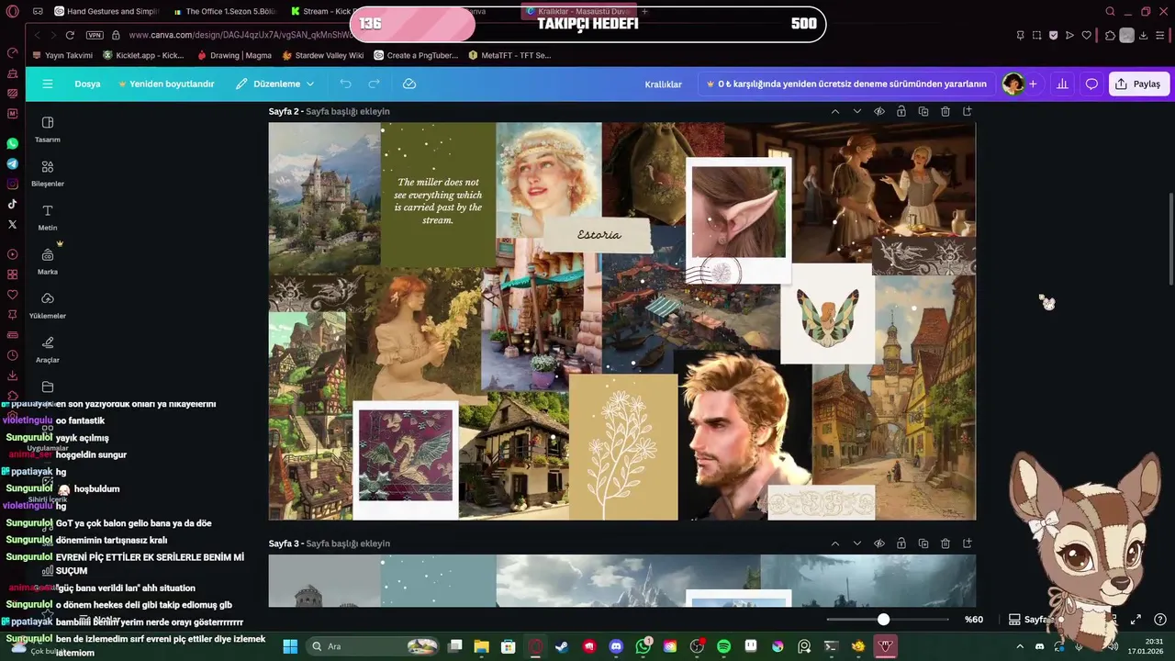Move Sayfa 3 down with chevron

pyautogui.click(x=857, y=543)
